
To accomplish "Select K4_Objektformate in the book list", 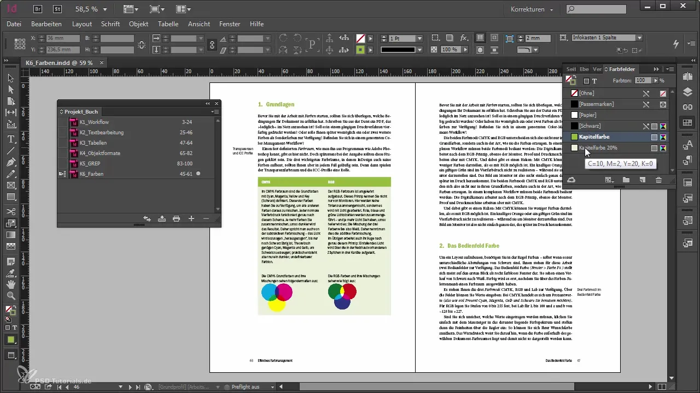I will pos(100,153).
